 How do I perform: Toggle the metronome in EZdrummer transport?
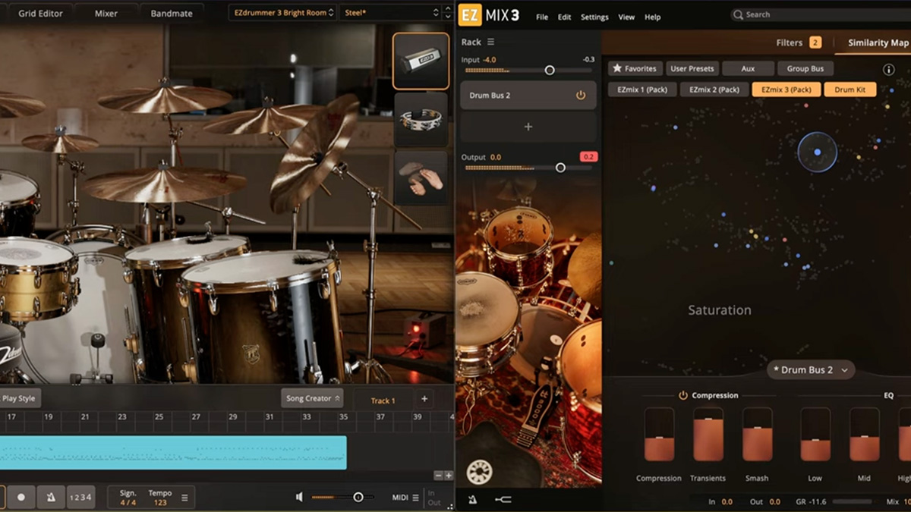tap(51, 497)
